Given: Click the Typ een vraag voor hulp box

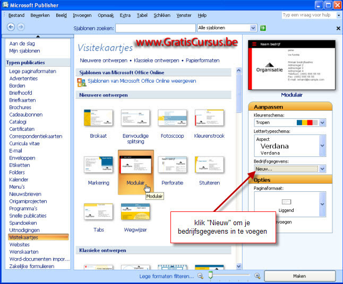Looking at the screenshot, I should 309,15.
